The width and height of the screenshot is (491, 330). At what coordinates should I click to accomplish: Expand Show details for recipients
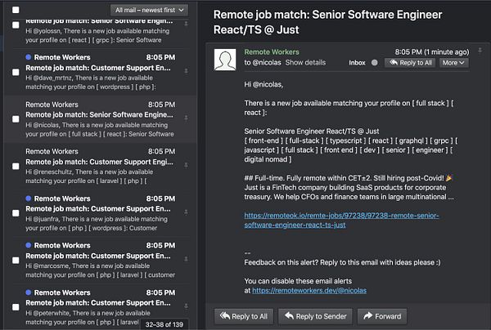(x=305, y=62)
